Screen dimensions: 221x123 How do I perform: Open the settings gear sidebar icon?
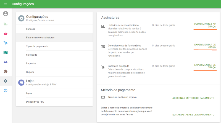point(6,81)
